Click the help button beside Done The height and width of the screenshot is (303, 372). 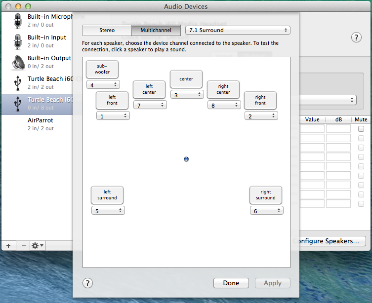click(x=87, y=283)
